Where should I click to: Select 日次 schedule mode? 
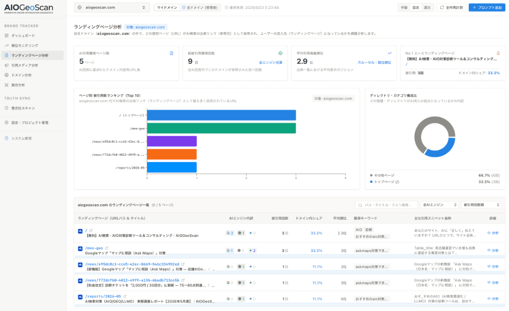[416, 7]
